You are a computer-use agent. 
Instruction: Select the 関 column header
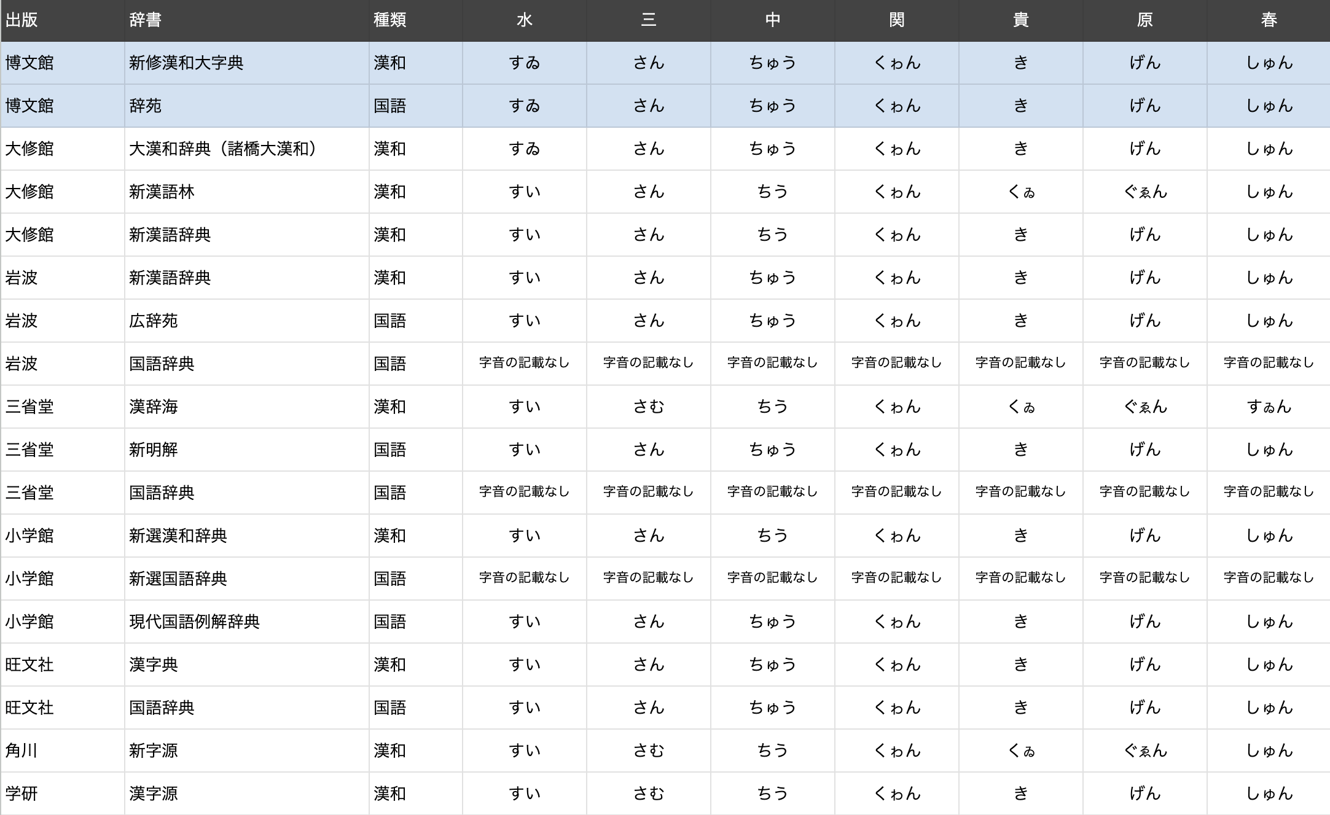(x=896, y=20)
